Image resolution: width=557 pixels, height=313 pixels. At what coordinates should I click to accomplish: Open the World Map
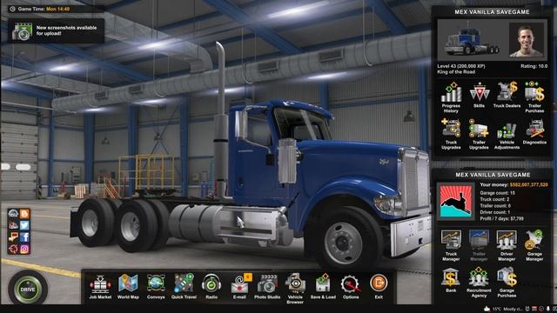click(x=128, y=286)
